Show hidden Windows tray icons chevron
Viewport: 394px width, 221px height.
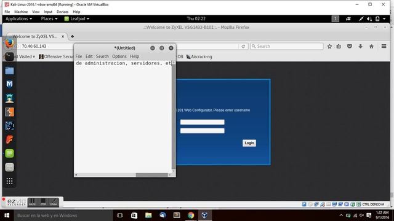tap(341, 215)
